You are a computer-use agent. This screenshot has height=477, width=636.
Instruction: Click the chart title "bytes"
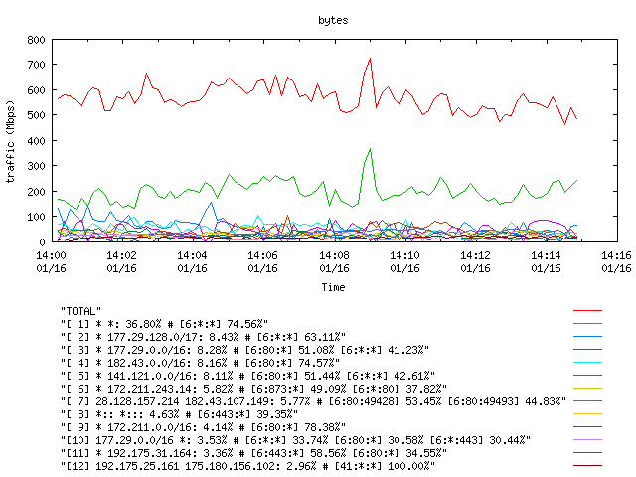333,20
